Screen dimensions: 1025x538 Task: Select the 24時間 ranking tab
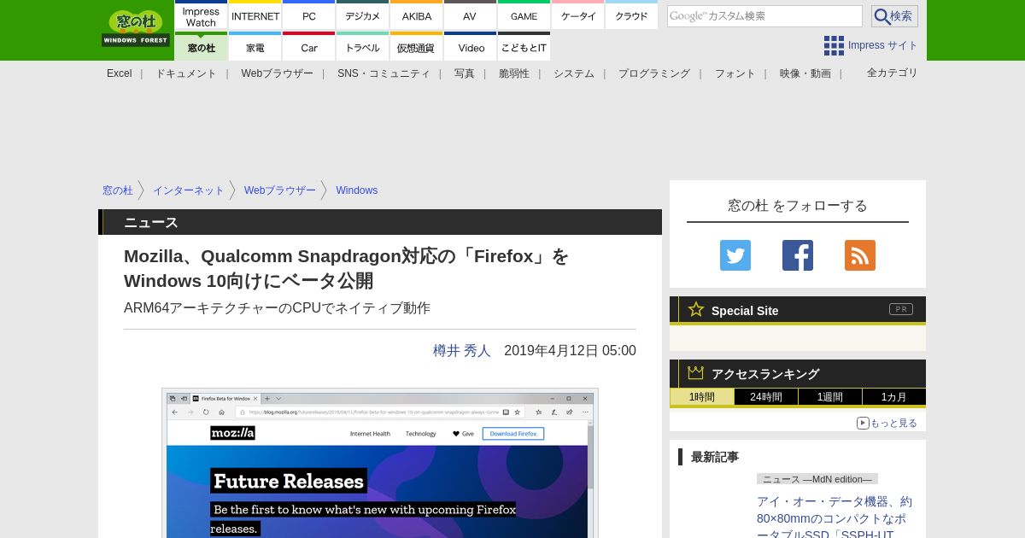tap(766, 397)
